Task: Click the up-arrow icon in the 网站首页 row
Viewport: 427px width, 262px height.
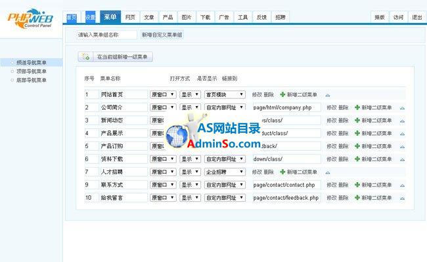Action: click(x=328, y=95)
